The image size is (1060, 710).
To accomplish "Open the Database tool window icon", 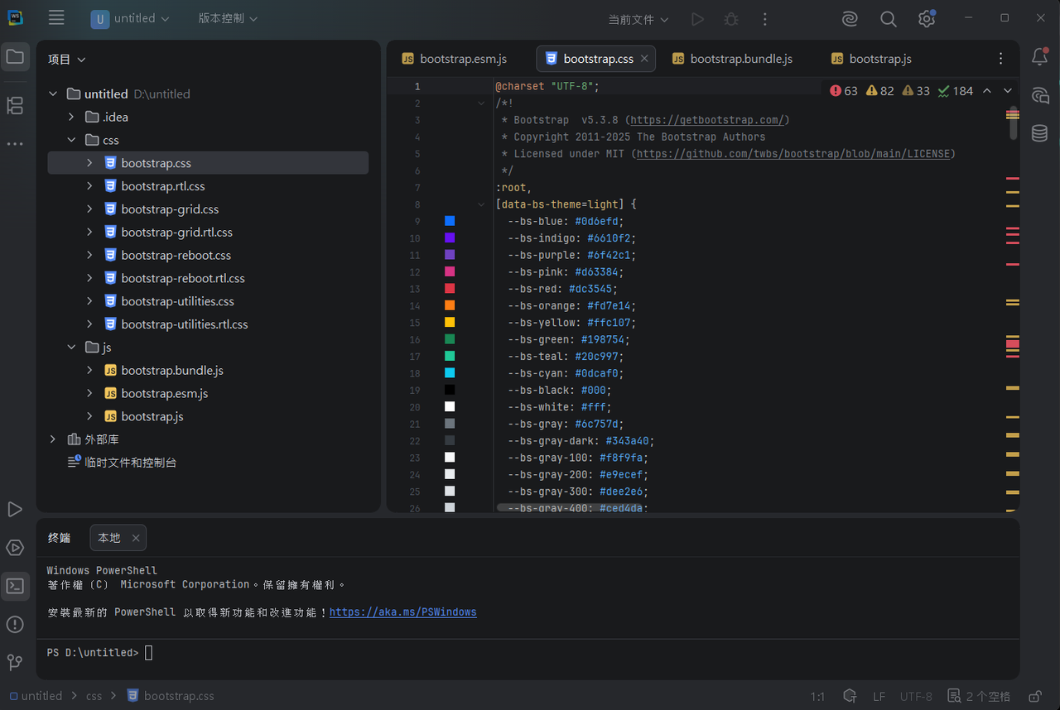I will click(1039, 133).
